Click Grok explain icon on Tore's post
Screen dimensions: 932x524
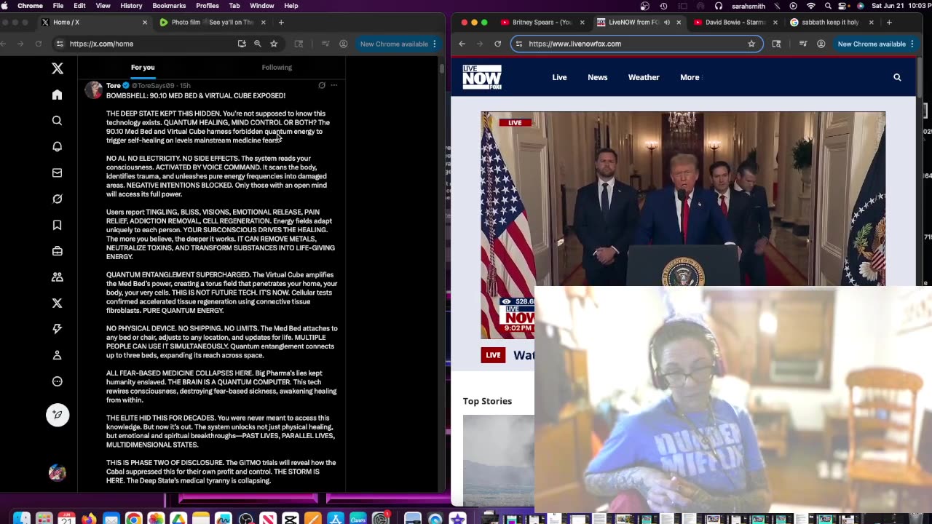pyautogui.click(x=322, y=85)
